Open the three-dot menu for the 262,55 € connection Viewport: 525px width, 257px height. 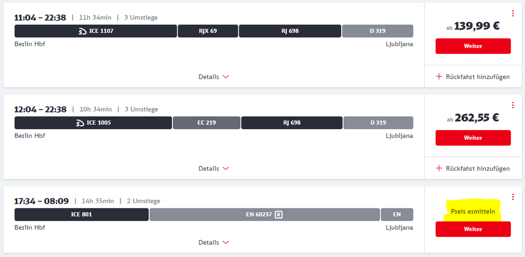[x=513, y=105]
